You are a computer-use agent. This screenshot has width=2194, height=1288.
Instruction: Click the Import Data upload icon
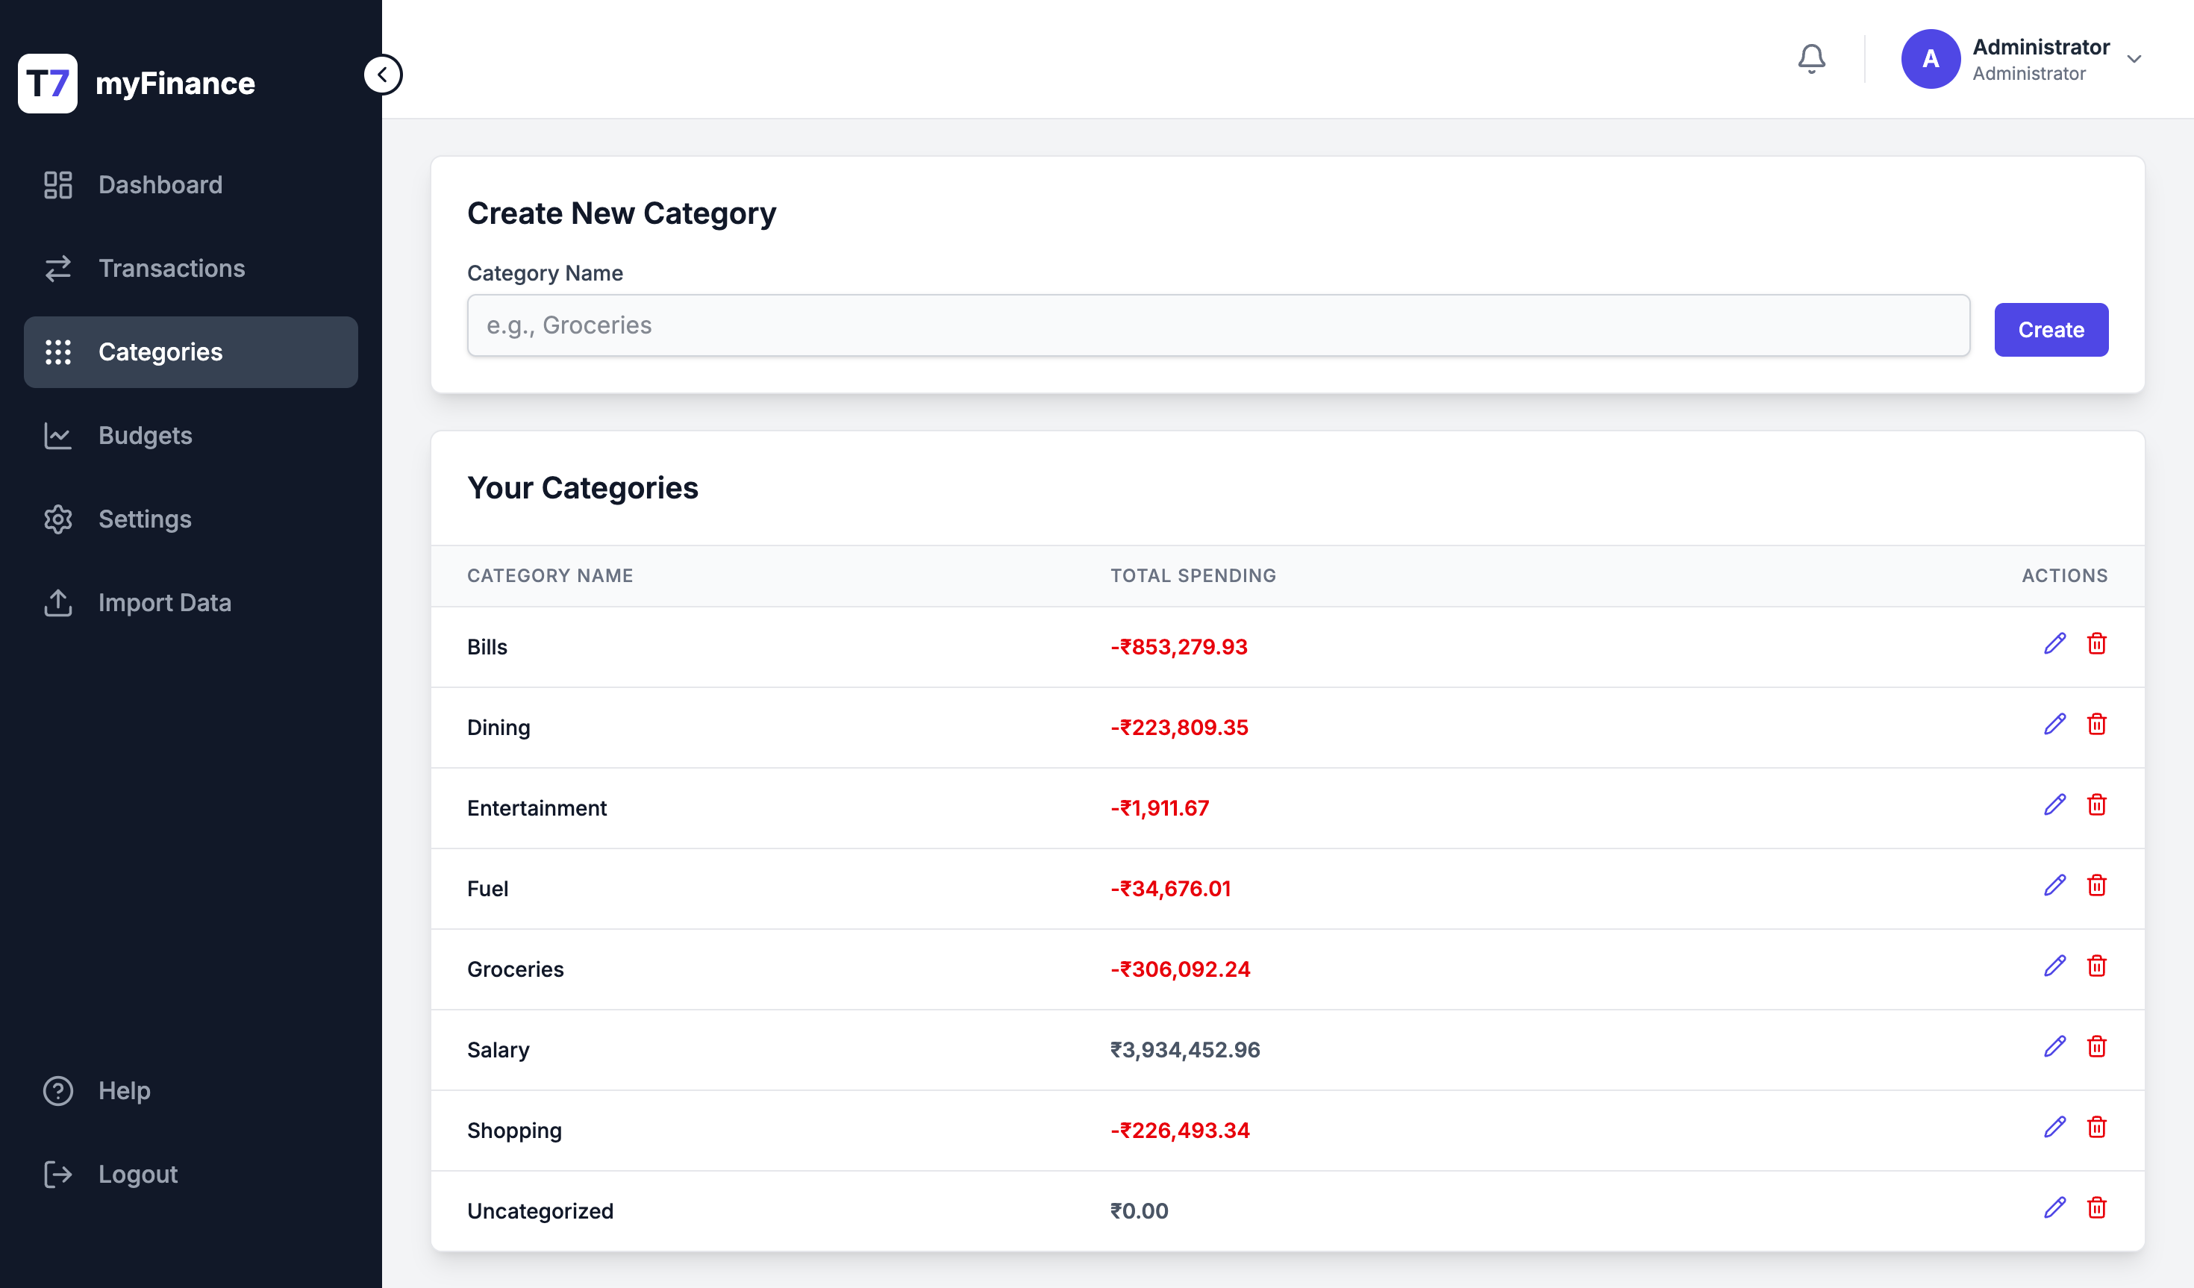point(57,603)
